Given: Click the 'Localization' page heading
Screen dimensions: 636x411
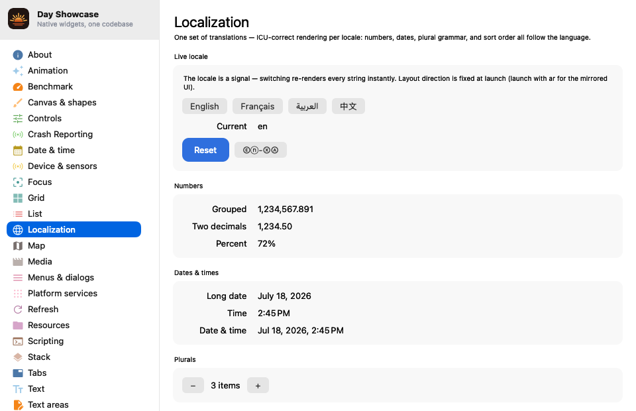Looking at the screenshot, I should pyautogui.click(x=212, y=23).
